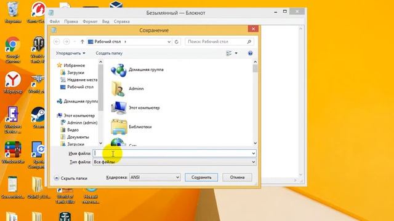
Task: Open the Steam desktop icon
Action: (x=38, y=118)
